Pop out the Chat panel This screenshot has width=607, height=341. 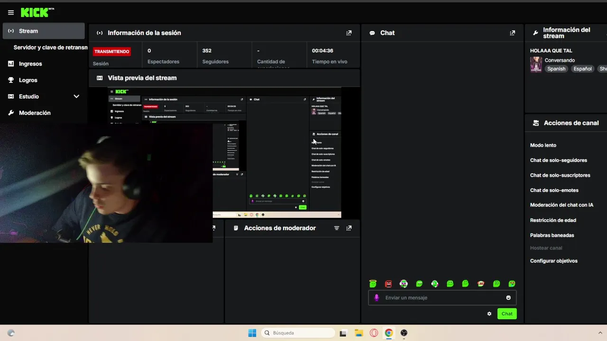click(512, 33)
